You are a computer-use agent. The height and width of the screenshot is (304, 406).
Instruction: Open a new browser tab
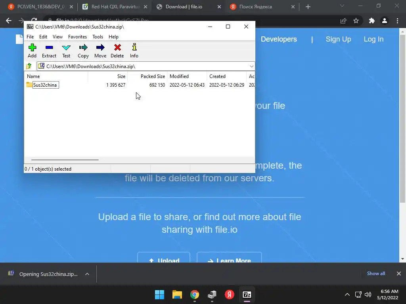308,7
